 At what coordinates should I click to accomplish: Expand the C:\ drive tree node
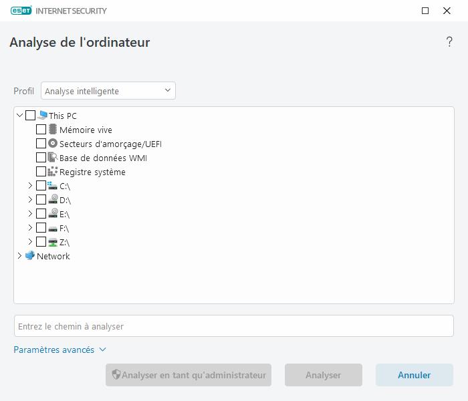[x=30, y=186]
